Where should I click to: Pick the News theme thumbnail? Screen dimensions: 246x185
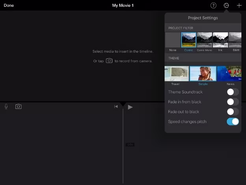(229, 74)
